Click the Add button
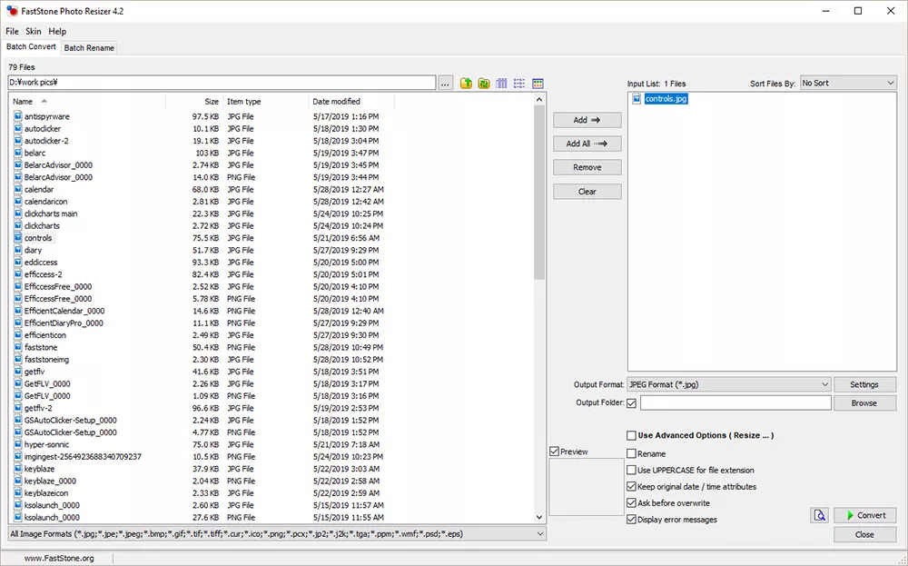This screenshot has height=566, width=908. 587,120
